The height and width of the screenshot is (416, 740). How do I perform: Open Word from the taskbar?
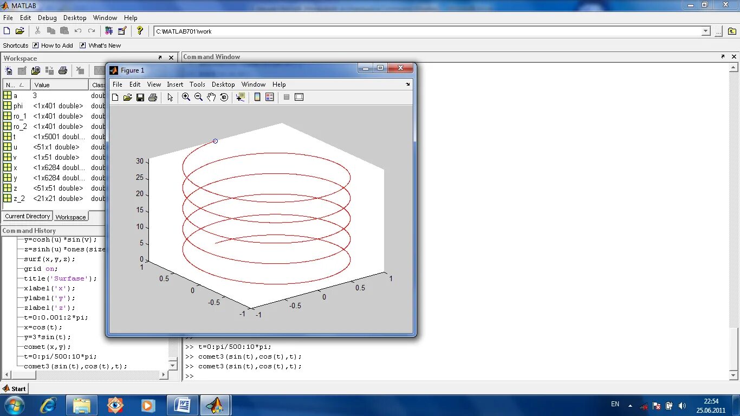(182, 405)
